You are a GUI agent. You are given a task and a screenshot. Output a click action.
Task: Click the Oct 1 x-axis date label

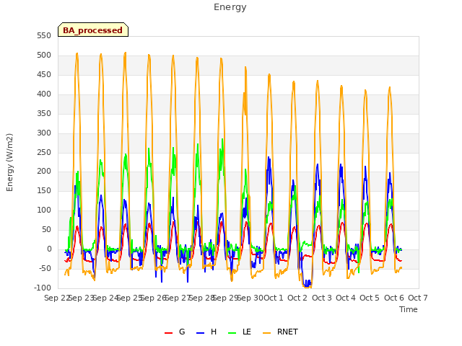tap(273, 298)
